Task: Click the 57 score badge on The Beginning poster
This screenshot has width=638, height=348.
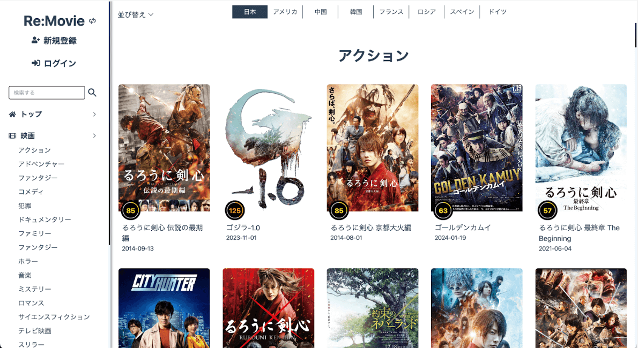Action: (547, 210)
